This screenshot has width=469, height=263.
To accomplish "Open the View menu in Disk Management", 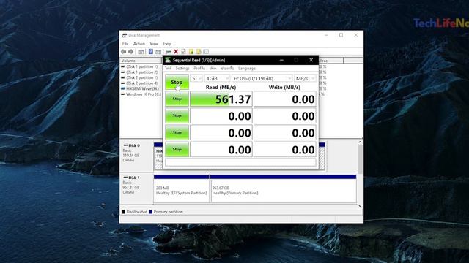I will [154, 44].
